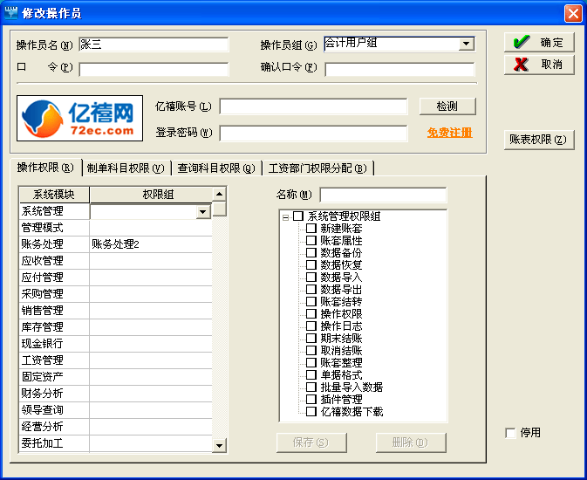The height and width of the screenshot is (480, 587).
Task: Enable the 数据备份 permission checkbox
Action: point(311,252)
